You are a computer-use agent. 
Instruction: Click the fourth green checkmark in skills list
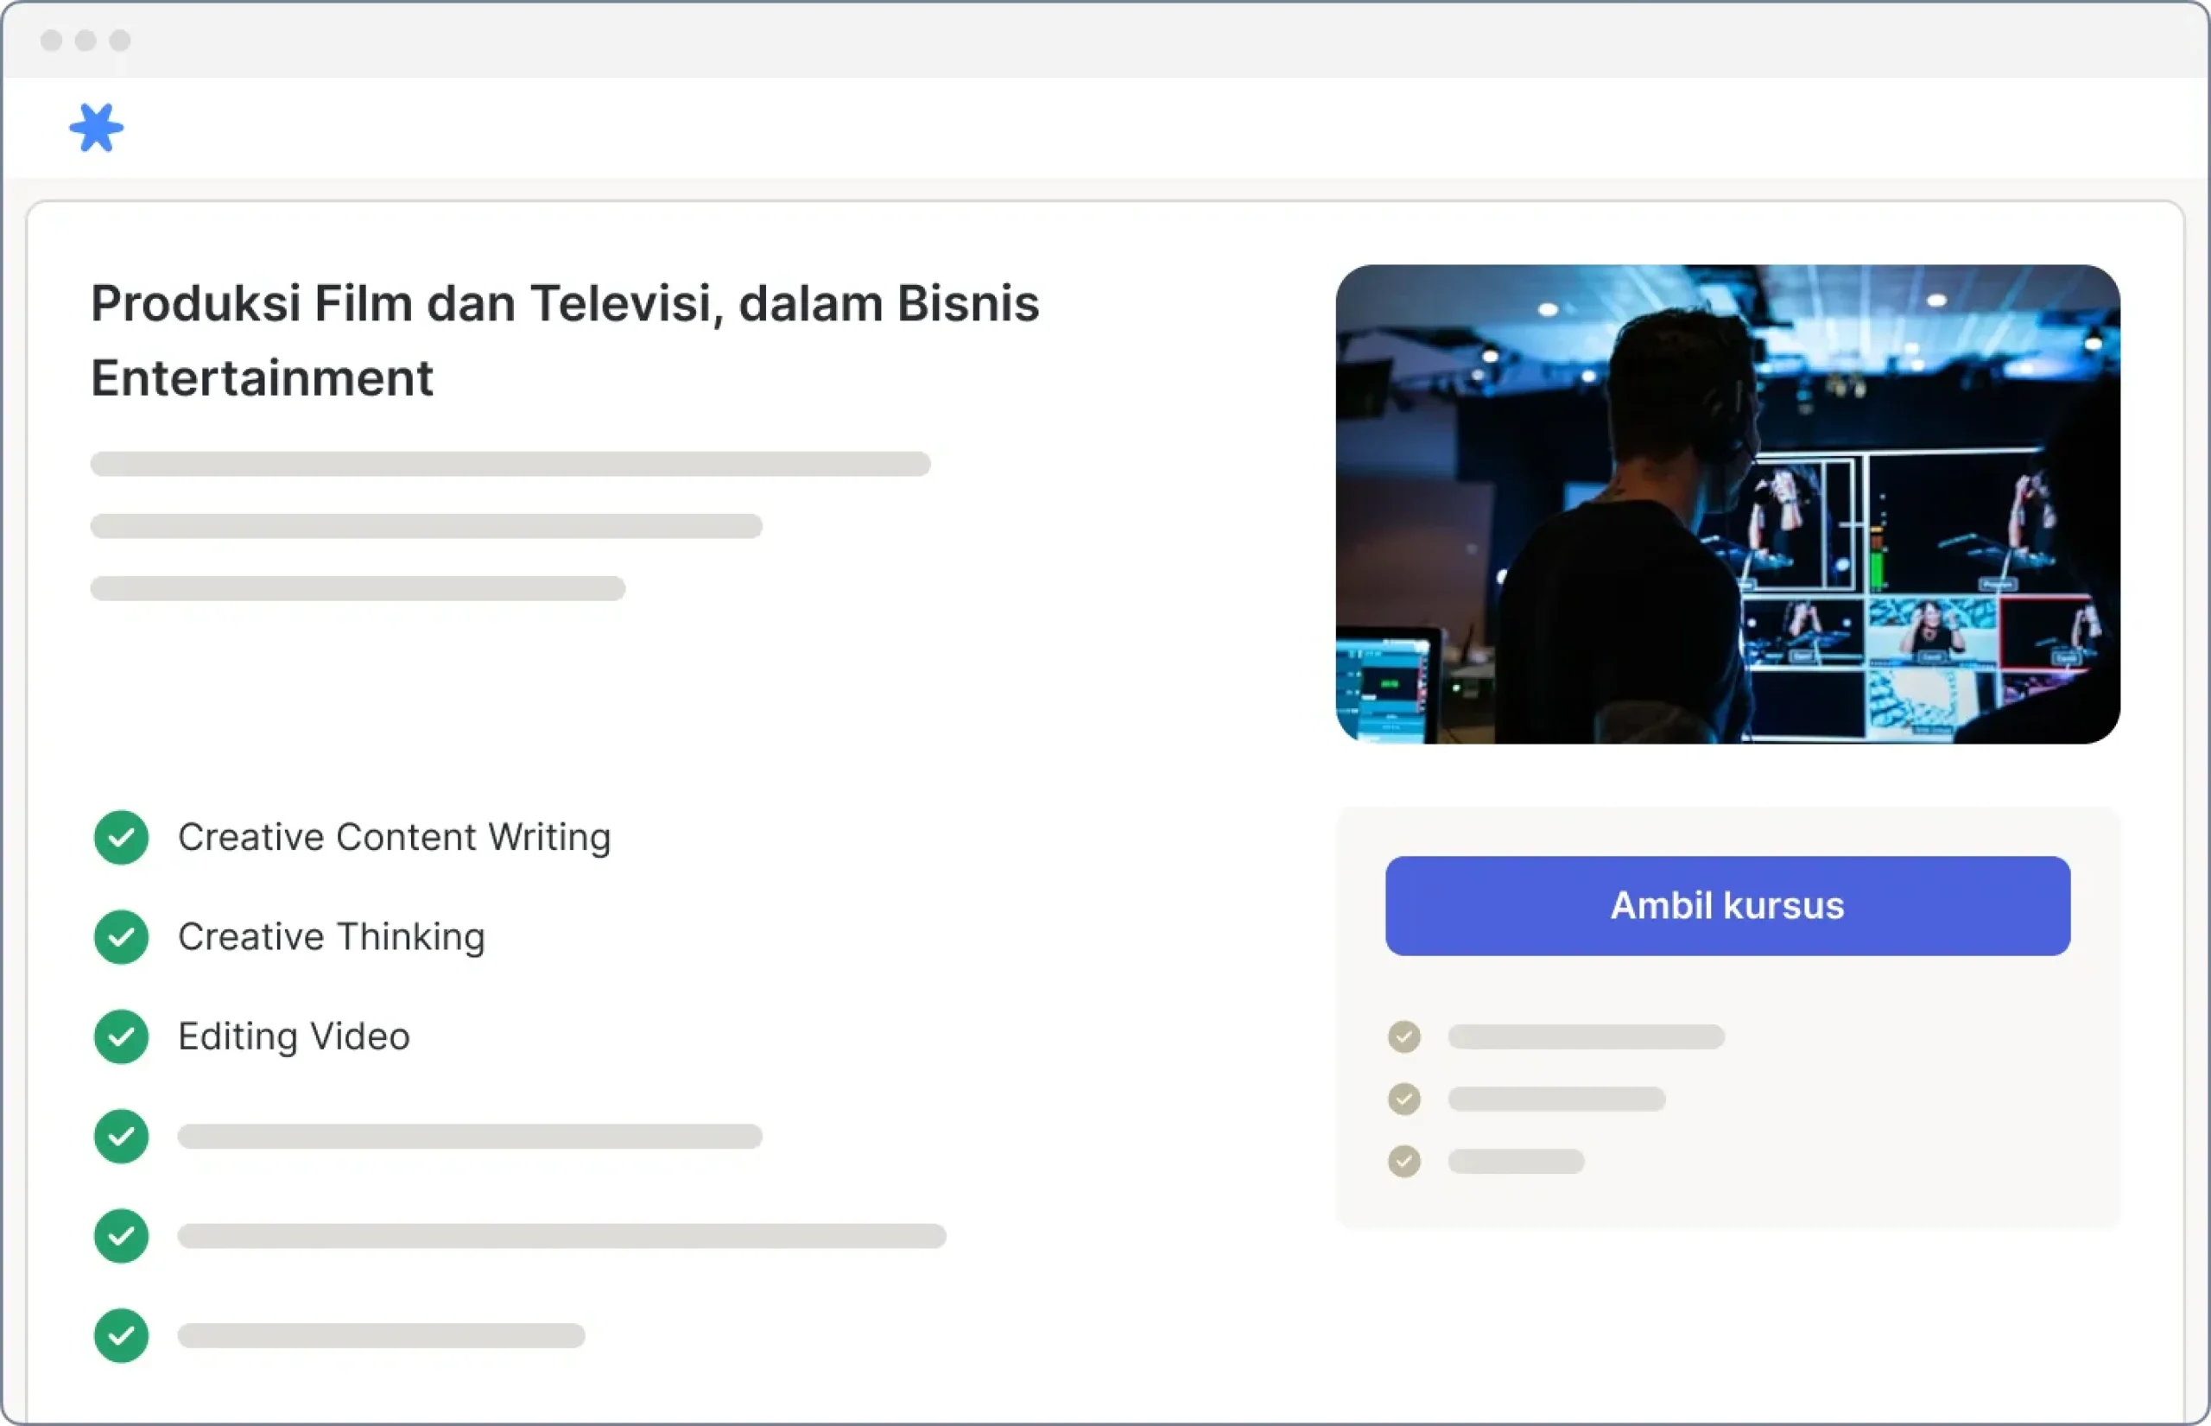[121, 1136]
